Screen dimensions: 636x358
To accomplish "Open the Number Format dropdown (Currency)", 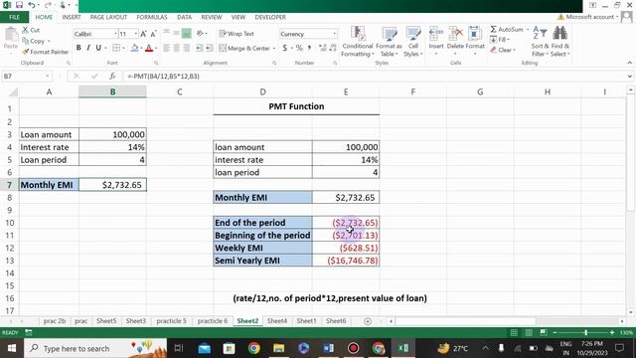I will [x=335, y=34].
